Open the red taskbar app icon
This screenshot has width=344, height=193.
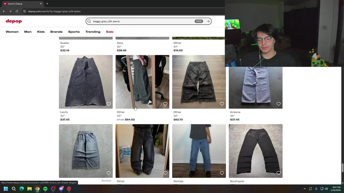(69, 189)
